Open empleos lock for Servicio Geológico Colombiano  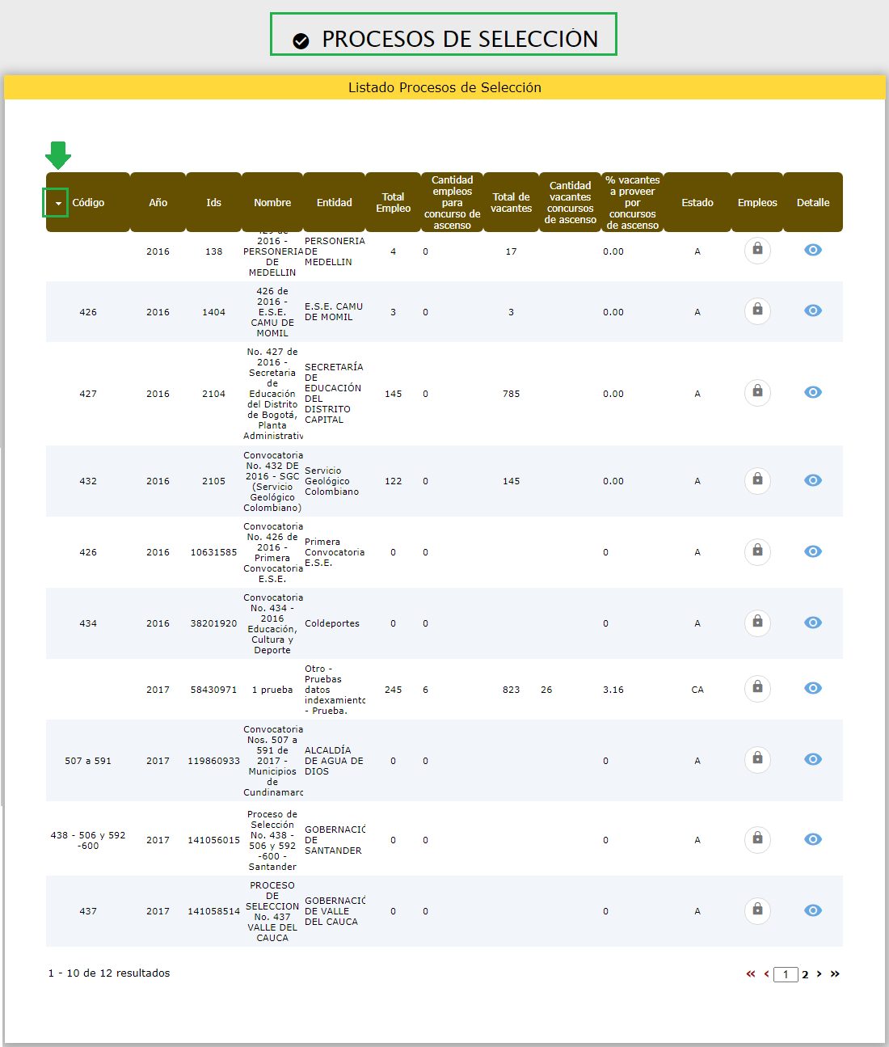[757, 480]
